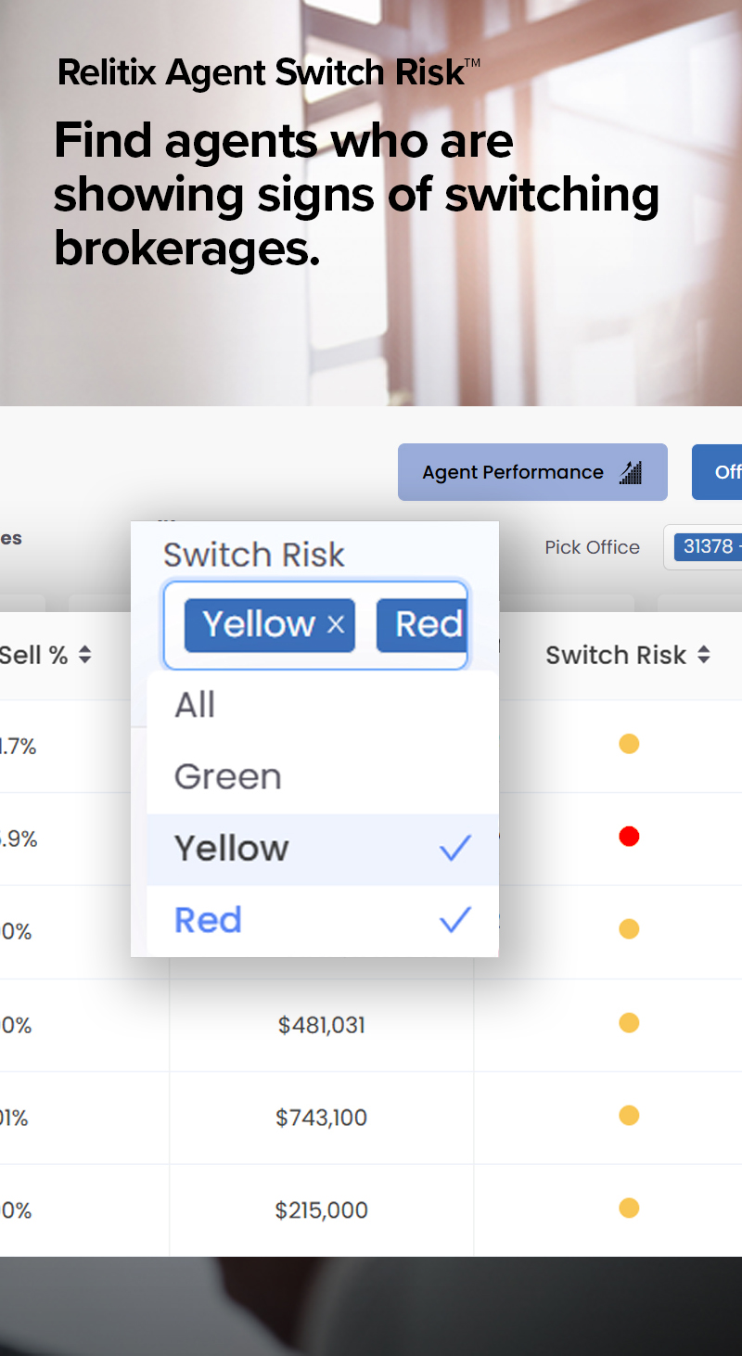Click the checkmark next to Red option

(x=454, y=919)
